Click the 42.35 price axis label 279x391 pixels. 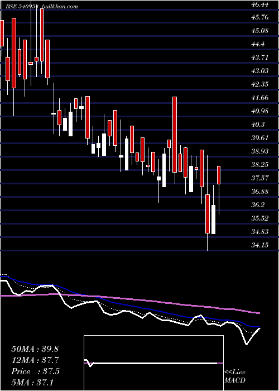tap(260, 84)
